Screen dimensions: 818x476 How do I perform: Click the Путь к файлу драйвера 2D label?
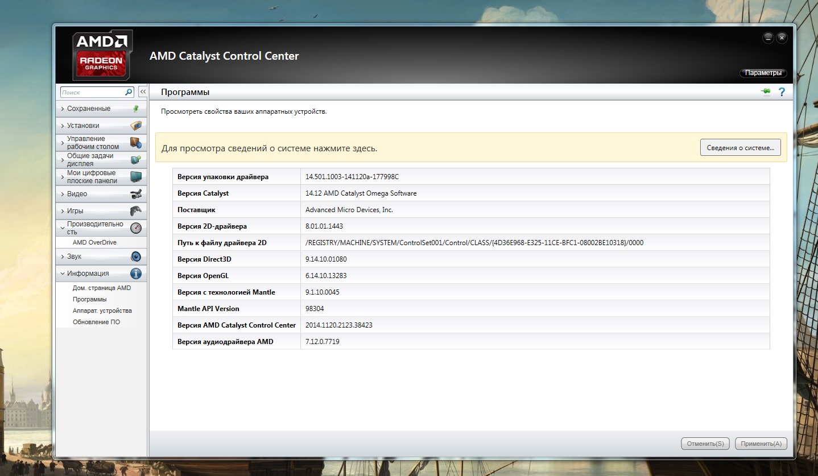coord(222,243)
